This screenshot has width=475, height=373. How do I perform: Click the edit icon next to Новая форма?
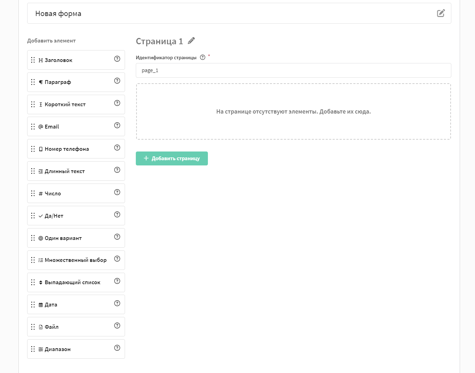(x=441, y=13)
